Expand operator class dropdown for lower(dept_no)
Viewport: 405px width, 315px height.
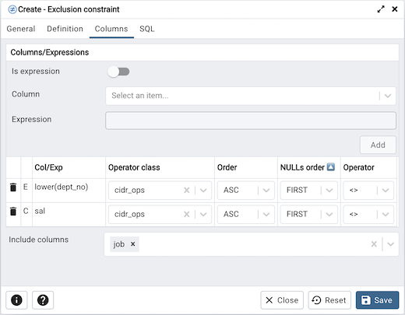click(x=203, y=191)
